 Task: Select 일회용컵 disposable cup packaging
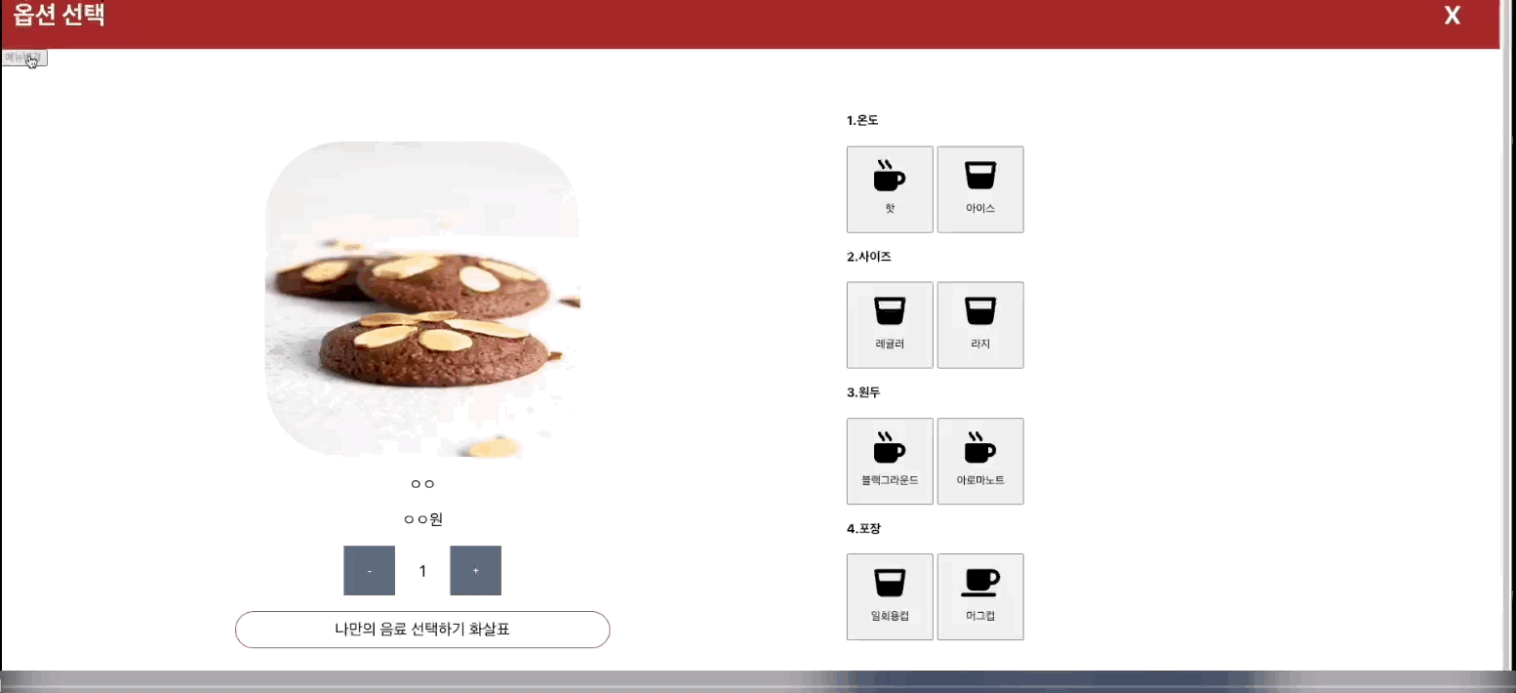coord(890,597)
